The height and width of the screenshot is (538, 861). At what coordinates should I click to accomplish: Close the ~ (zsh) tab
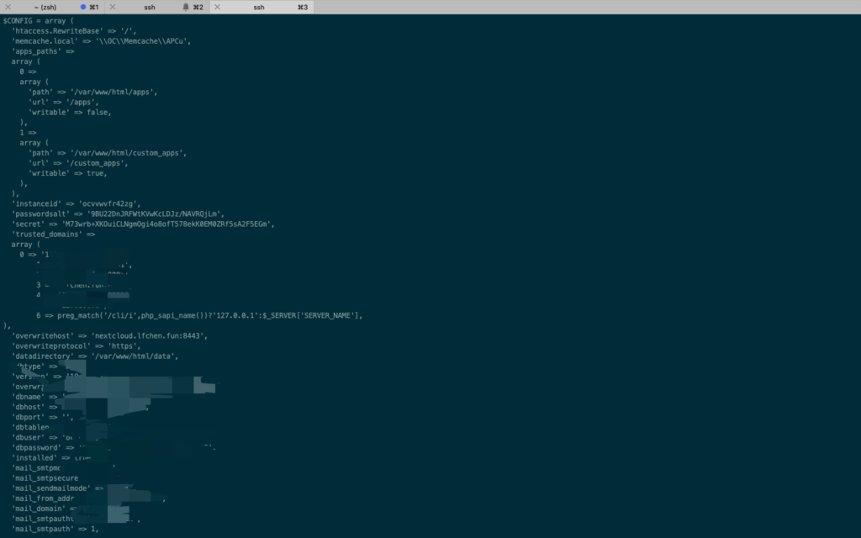[x=8, y=7]
